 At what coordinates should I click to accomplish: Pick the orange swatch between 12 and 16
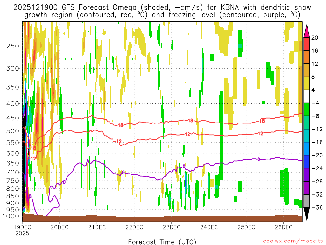click(x=307, y=57)
